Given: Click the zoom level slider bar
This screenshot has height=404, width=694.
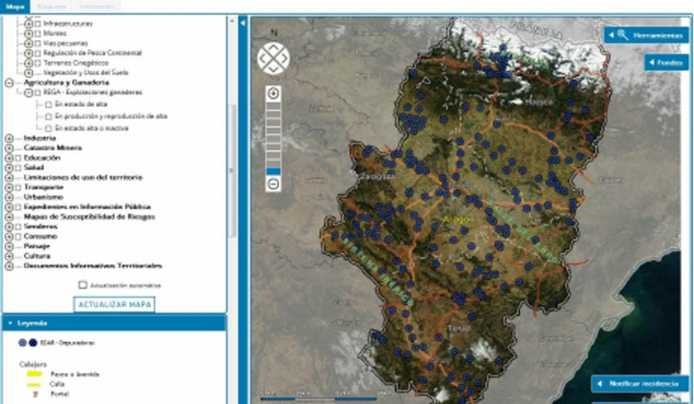Looking at the screenshot, I should click(x=274, y=139).
